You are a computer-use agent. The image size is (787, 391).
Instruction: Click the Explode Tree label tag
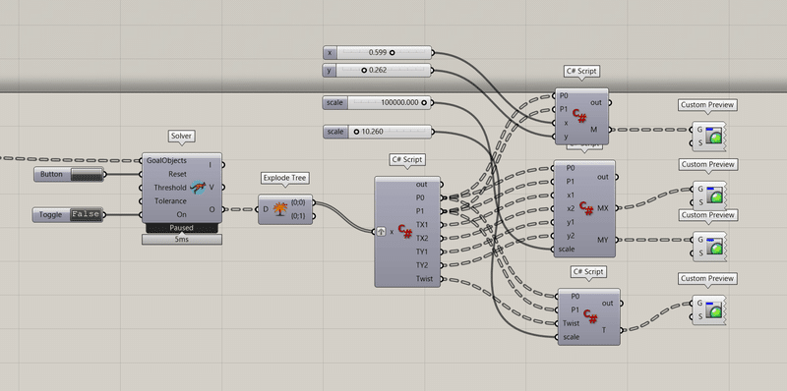tap(284, 178)
